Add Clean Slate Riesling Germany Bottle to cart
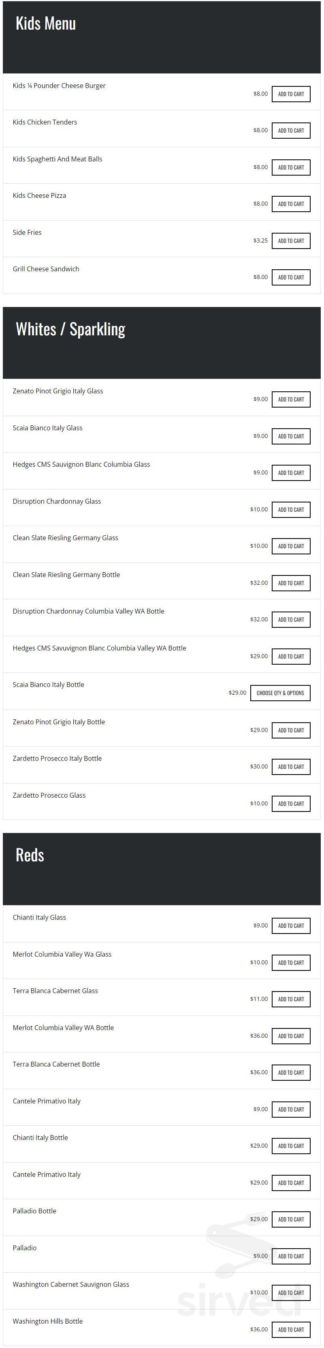This screenshot has width=324, height=1348. 290,583
